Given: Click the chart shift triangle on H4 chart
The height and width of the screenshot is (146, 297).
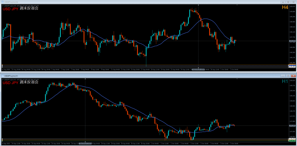Looking at the screenshot, I should [x=237, y=5].
